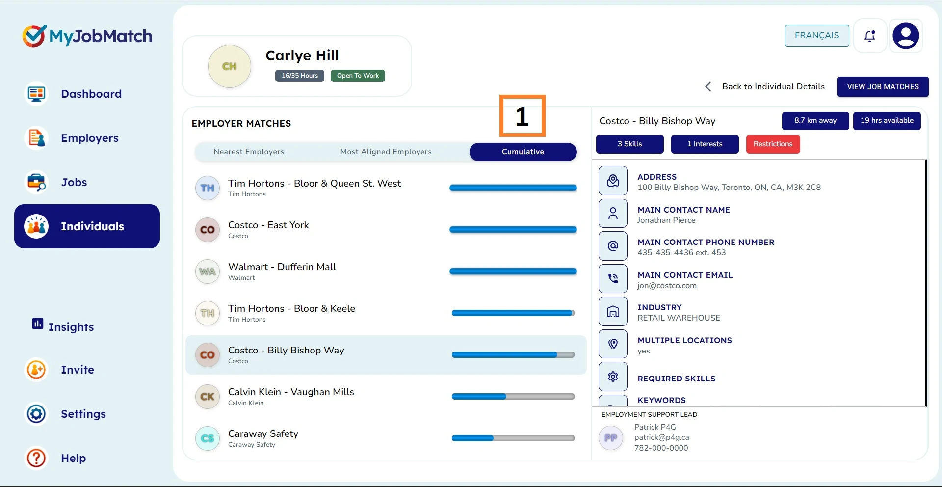The height and width of the screenshot is (487, 942).
Task: Select Costco - Billy Bishop Way row
Action: (x=386, y=355)
